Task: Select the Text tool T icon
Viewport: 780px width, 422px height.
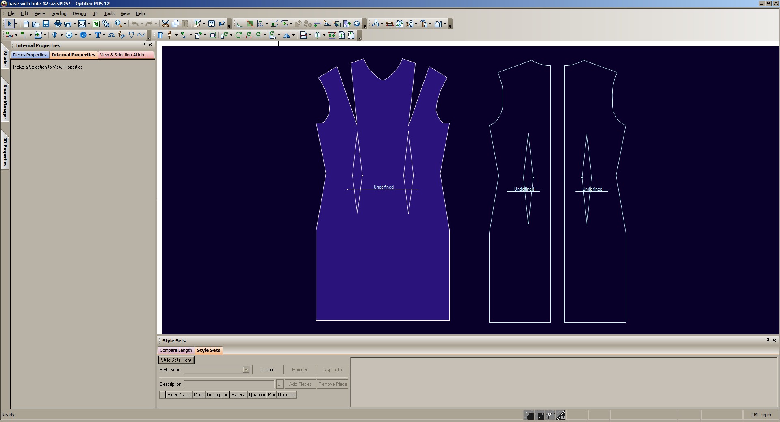Action: click(97, 35)
